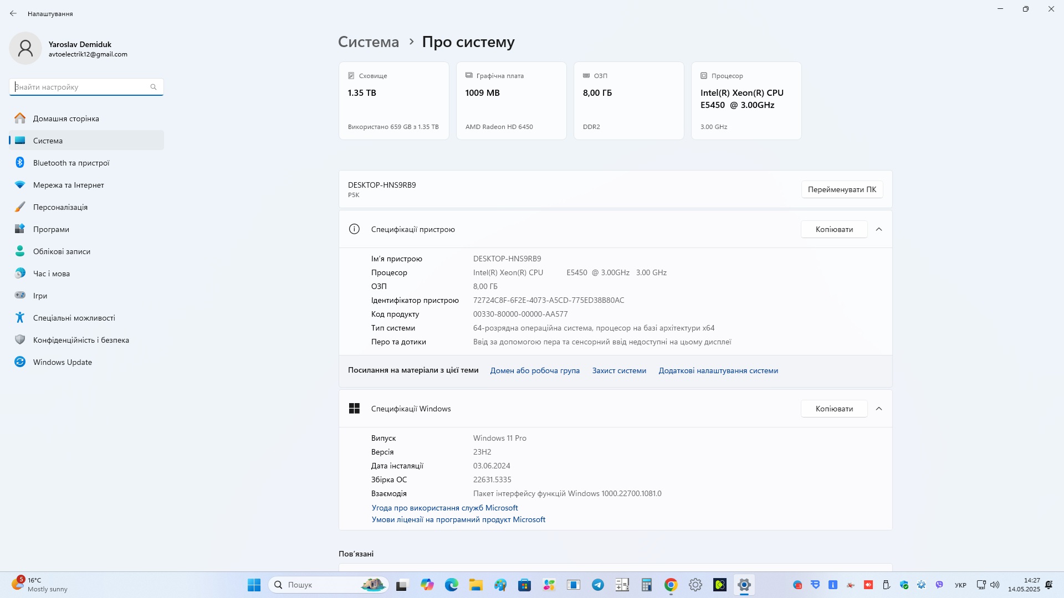Image resolution: width=1064 pixels, height=598 pixels.
Task: Click the back arrow in Налаштування
Action: coord(13,13)
